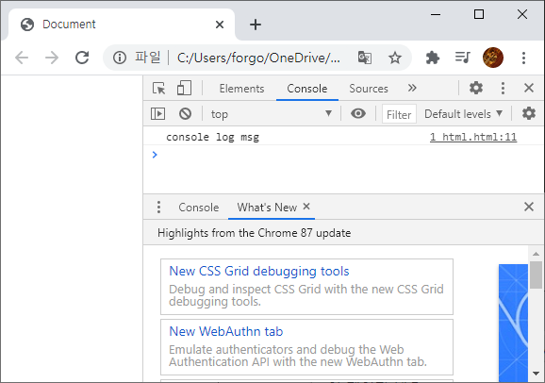Reload the current page
The image size is (545, 383).
(x=82, y=58)
